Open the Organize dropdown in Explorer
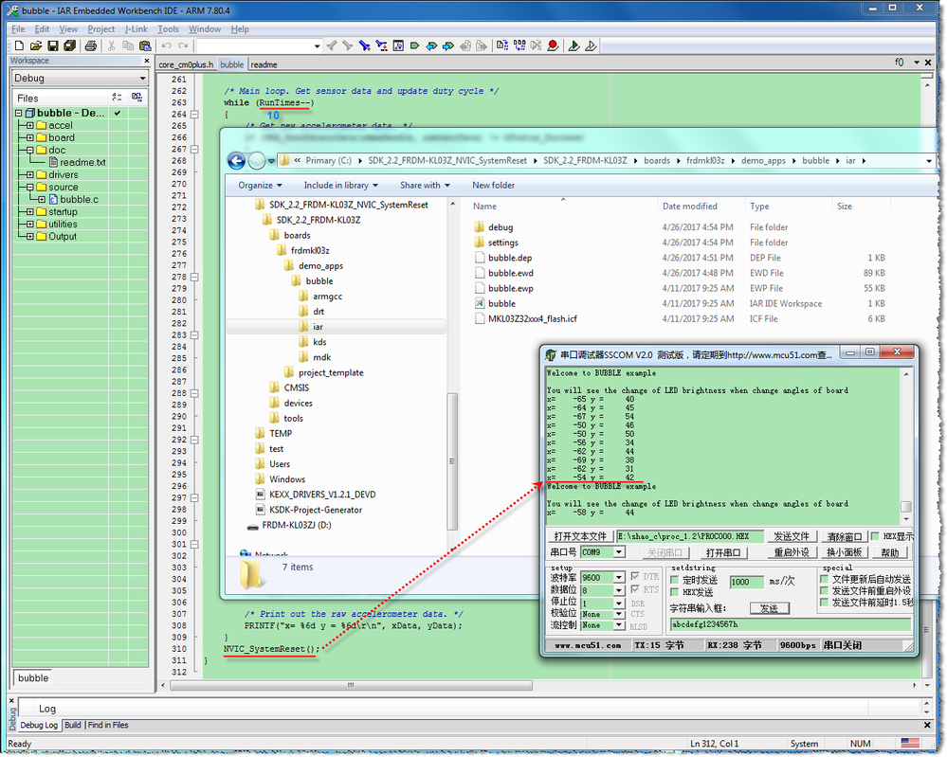 coord(261,186)
